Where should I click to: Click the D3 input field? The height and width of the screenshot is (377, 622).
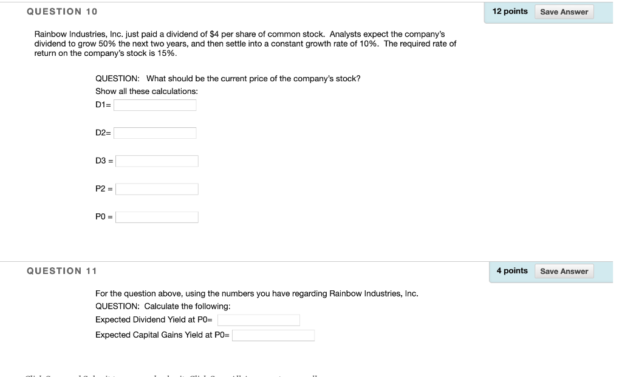pos(157,161)
